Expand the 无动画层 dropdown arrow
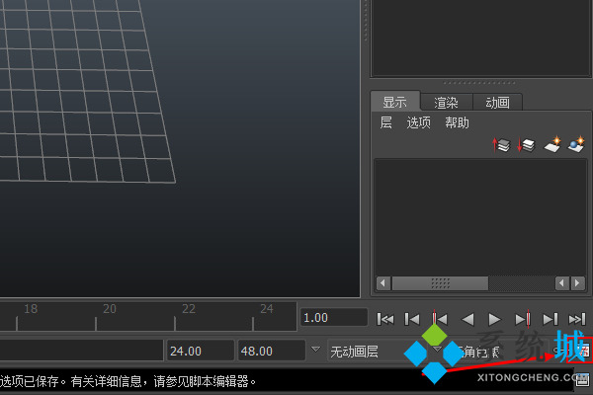This screenshot has height=395, width=593. [436, 351]
